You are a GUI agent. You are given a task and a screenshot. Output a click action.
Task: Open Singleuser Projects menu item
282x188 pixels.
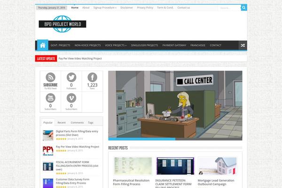pos(144,45)
